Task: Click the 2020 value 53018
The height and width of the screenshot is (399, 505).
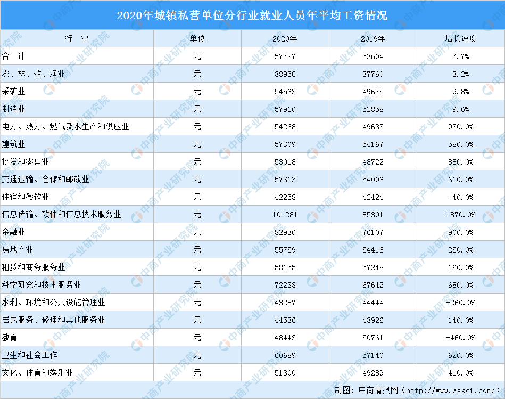Action: tap(285, 162)
